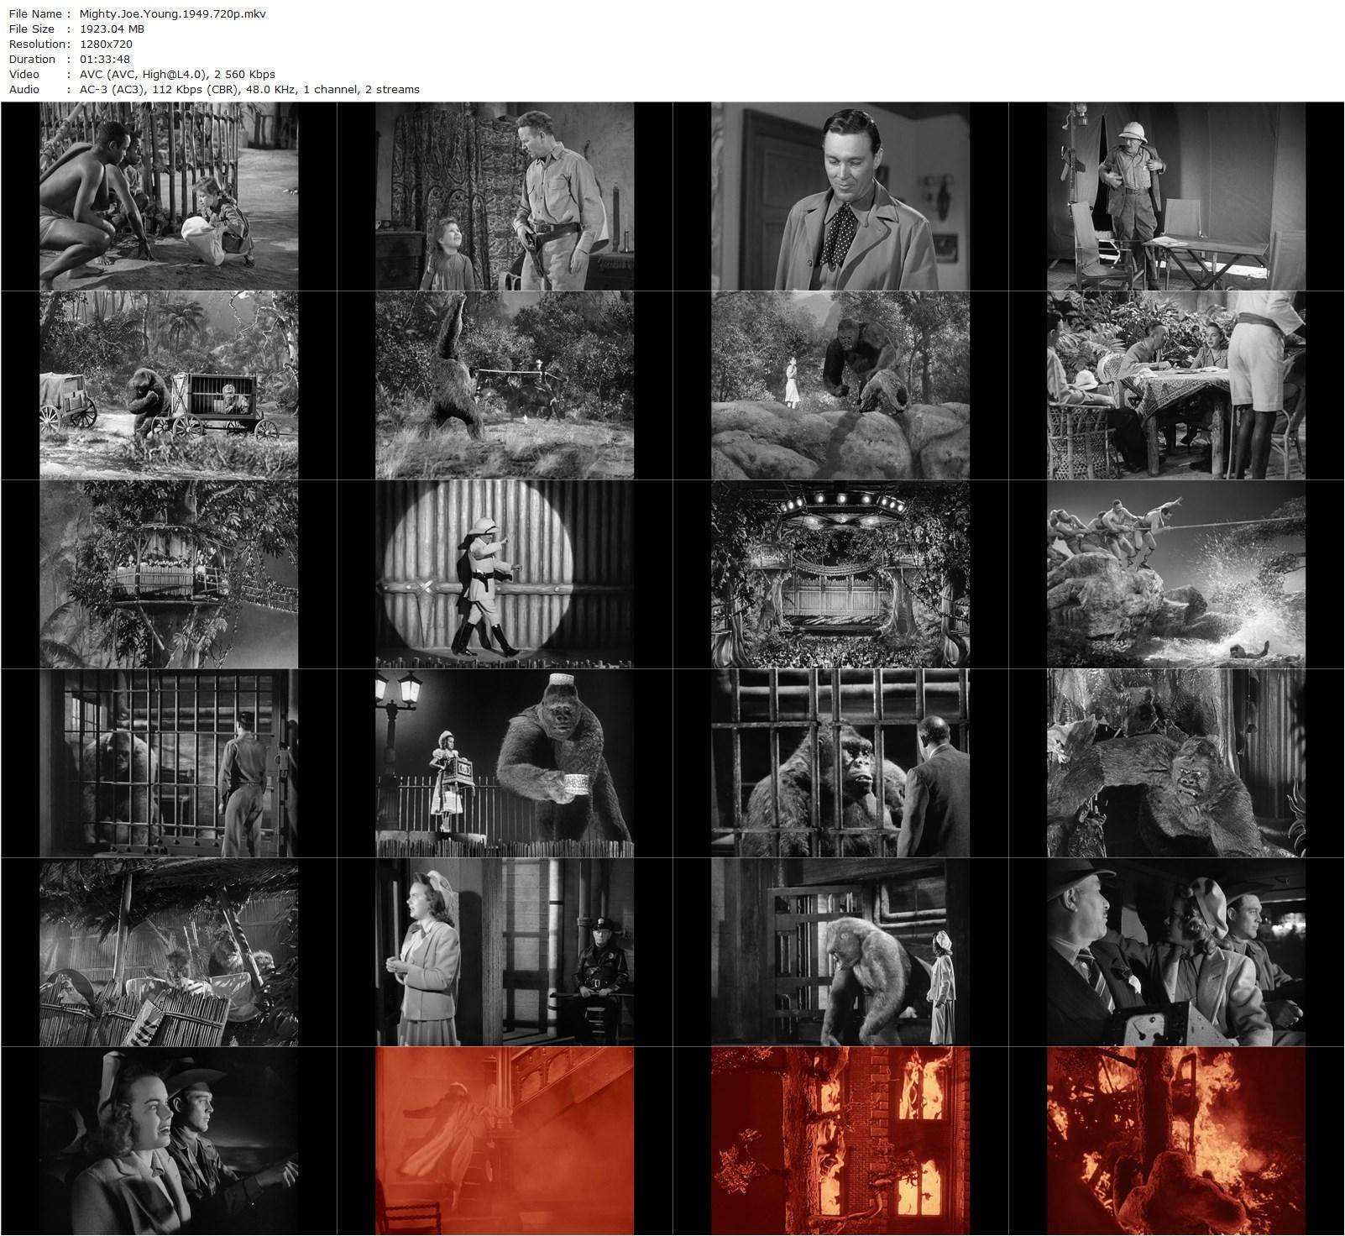Click the gorilla beside lion cage wagon frame

tap(169, 385)
